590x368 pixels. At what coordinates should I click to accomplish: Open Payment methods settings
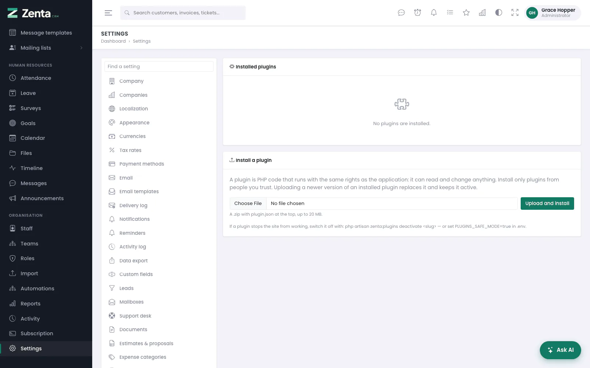(x=159, y=164)
